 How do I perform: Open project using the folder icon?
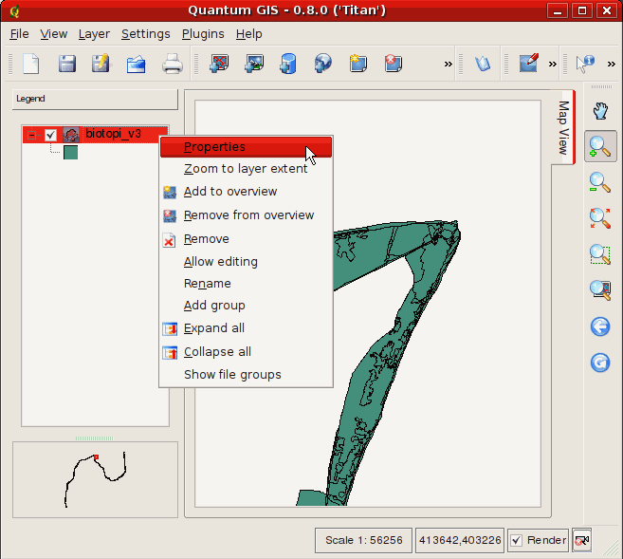[136, 64]
